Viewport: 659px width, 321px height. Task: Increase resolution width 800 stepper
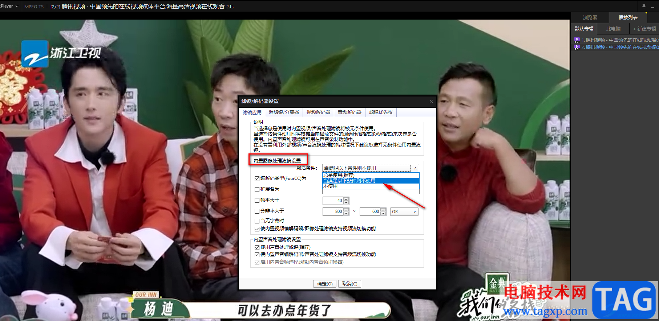click(346, 210)
